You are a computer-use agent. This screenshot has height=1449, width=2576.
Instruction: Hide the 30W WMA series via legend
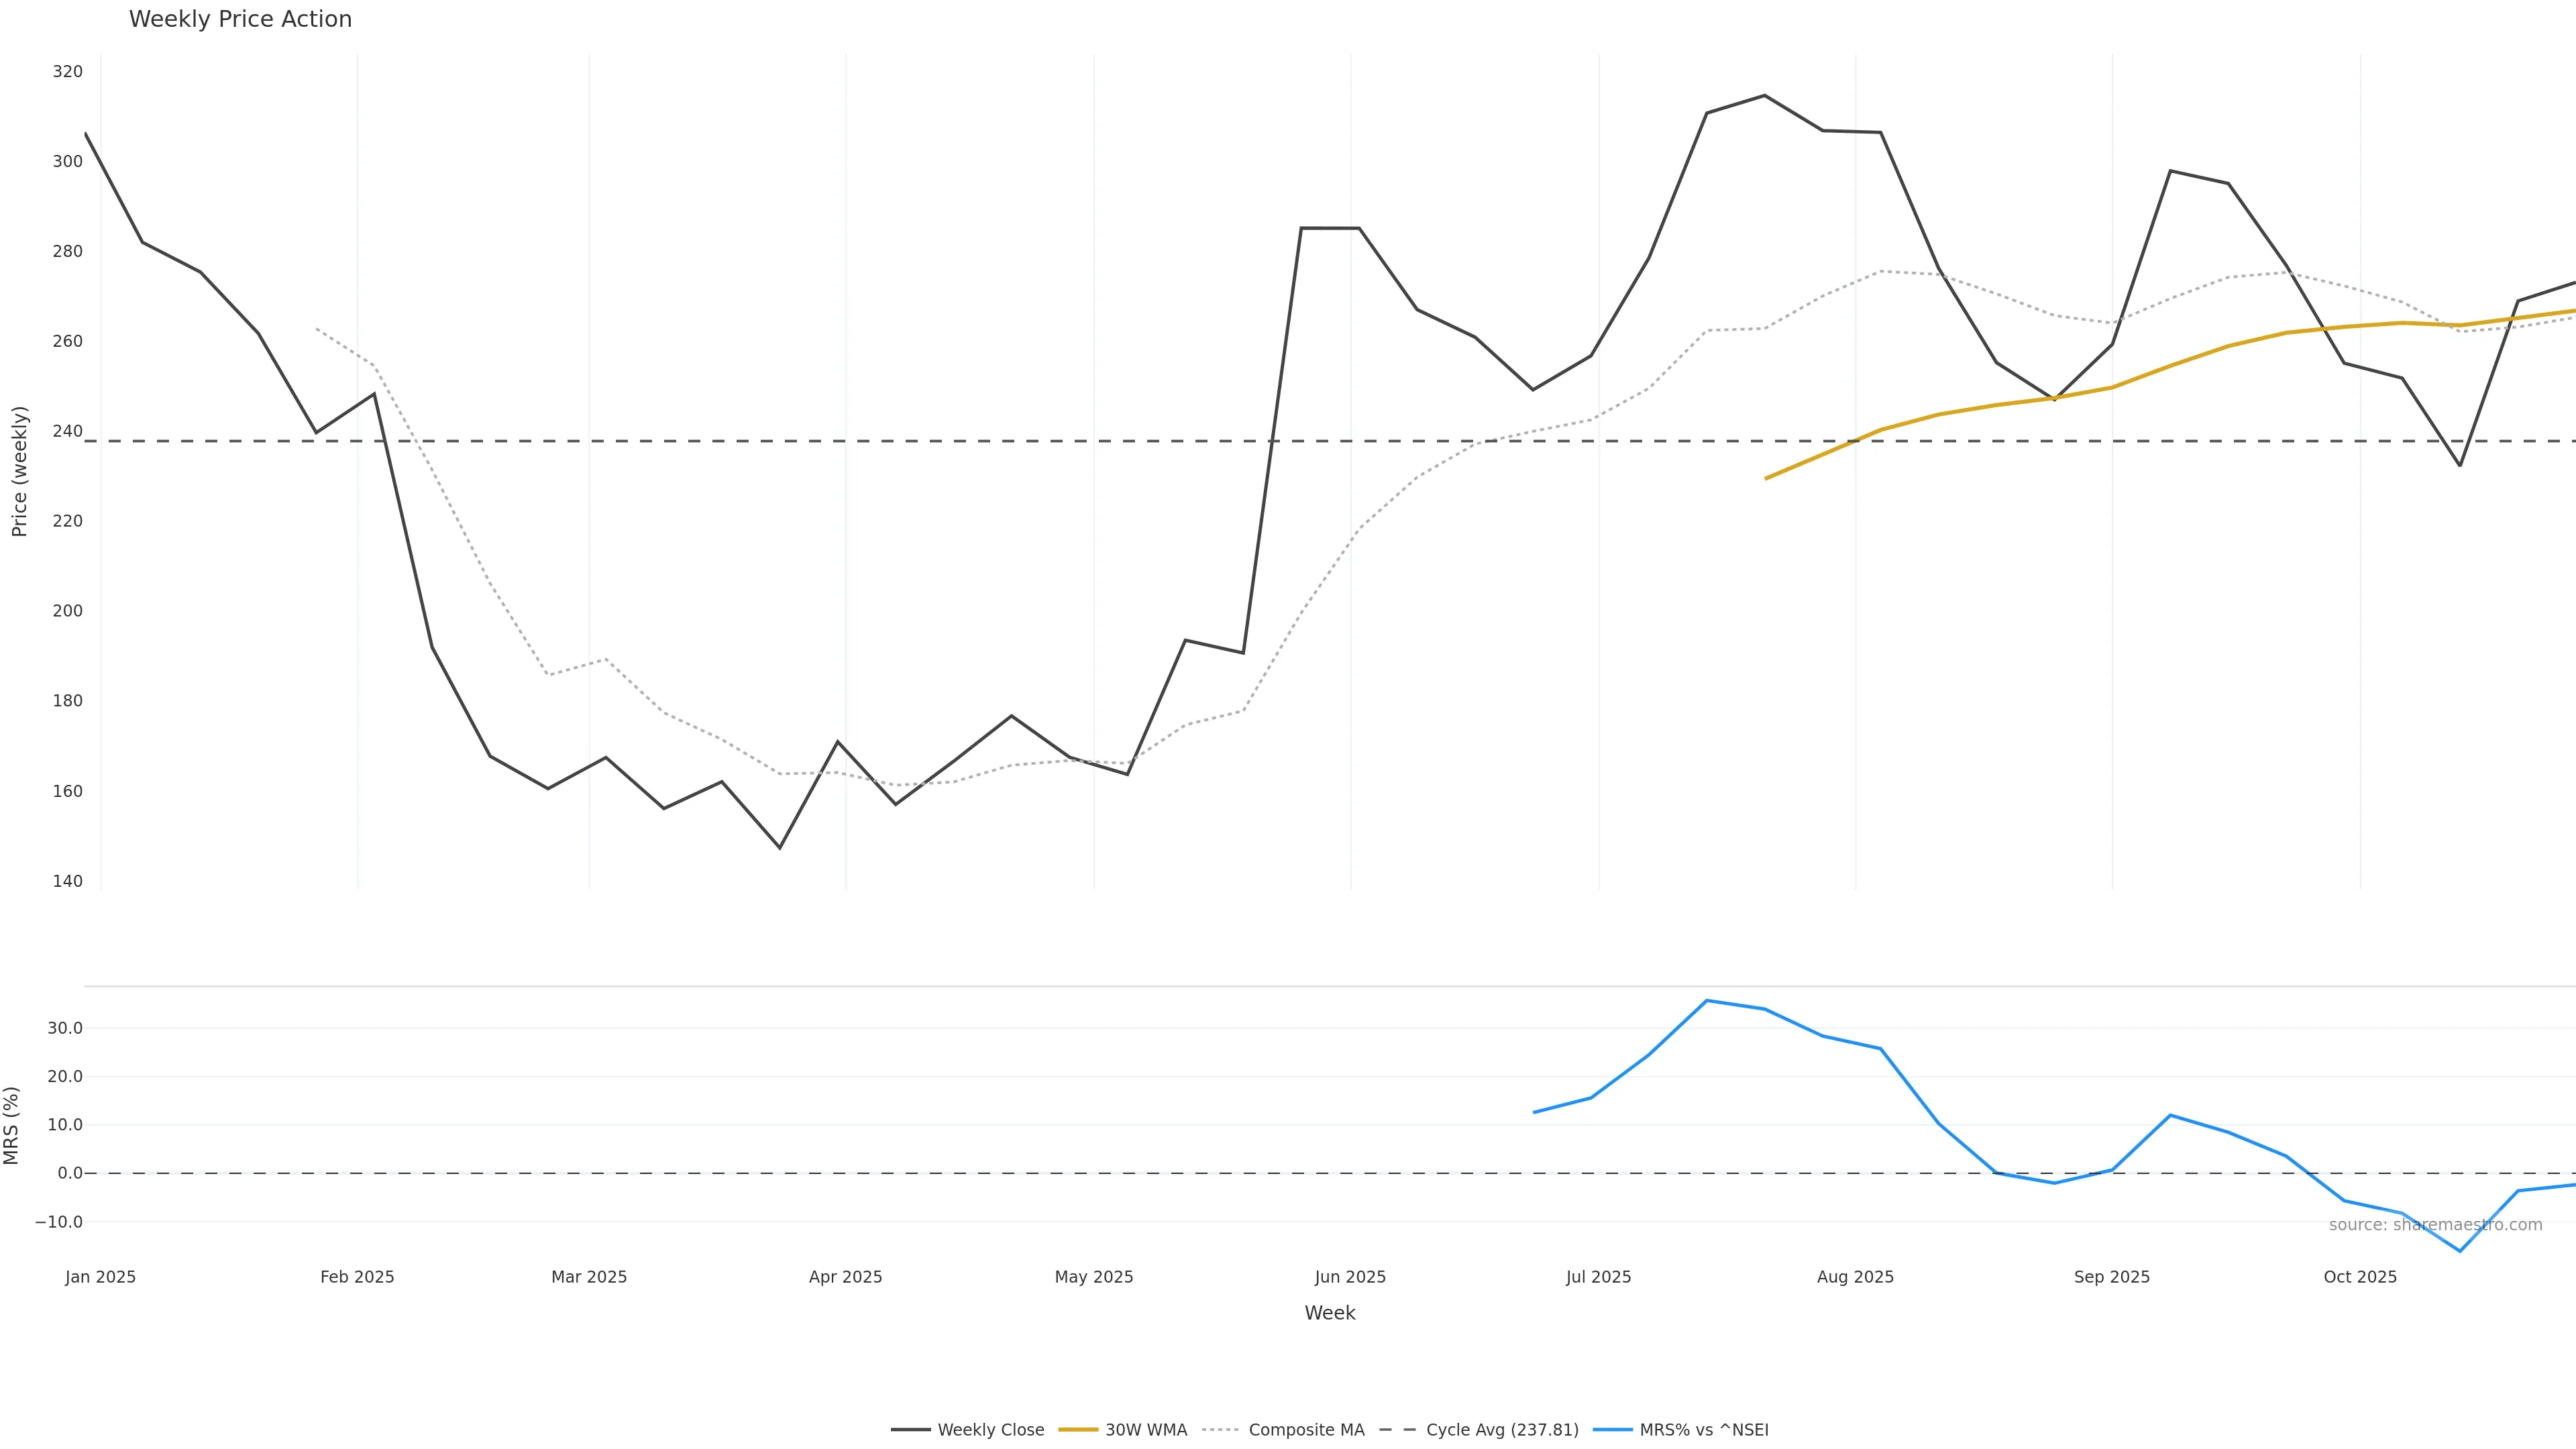coord(1146,1430)
